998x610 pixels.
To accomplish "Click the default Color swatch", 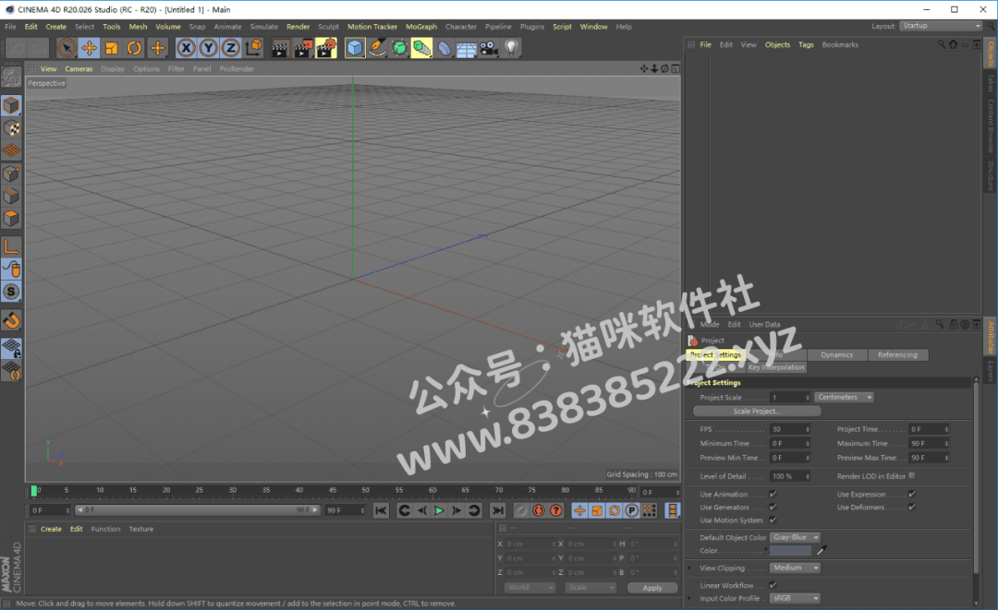I will pos(790,550).
